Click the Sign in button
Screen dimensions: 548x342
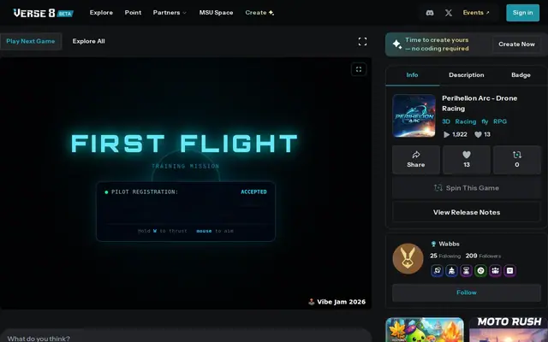pyautogui.click(x=522, y=13)
